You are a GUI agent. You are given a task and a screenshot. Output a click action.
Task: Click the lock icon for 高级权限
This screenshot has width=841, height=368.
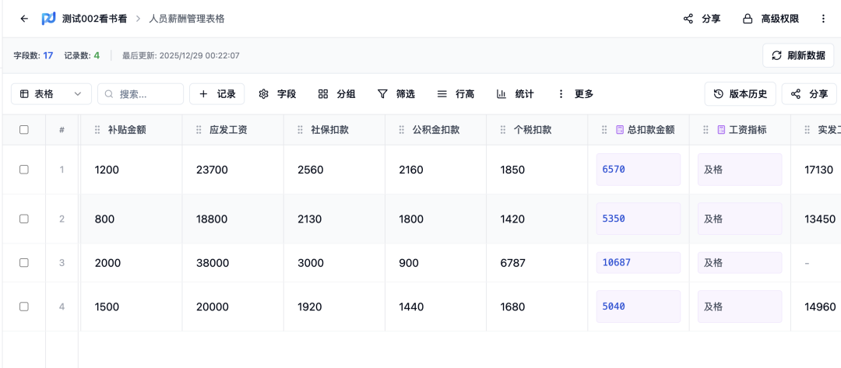point(747,19)
